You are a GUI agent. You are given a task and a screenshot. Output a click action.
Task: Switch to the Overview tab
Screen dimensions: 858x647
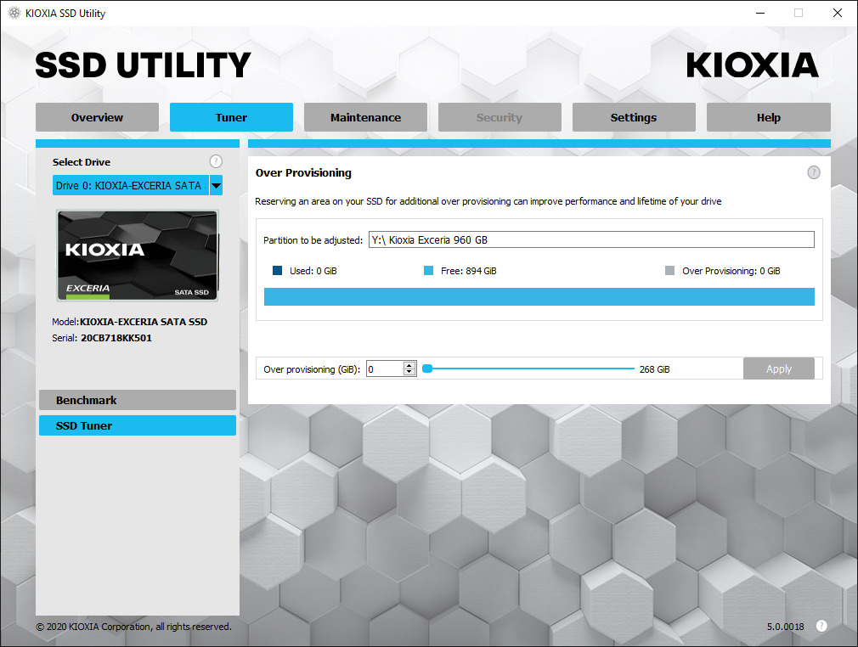[x=97, y=117]
